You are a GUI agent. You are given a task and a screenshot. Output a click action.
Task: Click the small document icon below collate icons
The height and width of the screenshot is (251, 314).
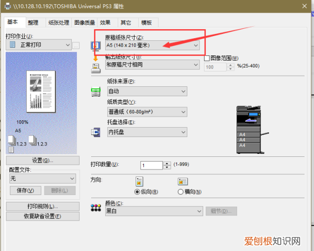pos(11,150)
